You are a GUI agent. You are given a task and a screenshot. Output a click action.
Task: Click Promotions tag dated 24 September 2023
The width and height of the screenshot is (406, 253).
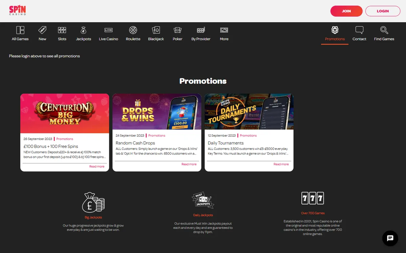[157, 136]
